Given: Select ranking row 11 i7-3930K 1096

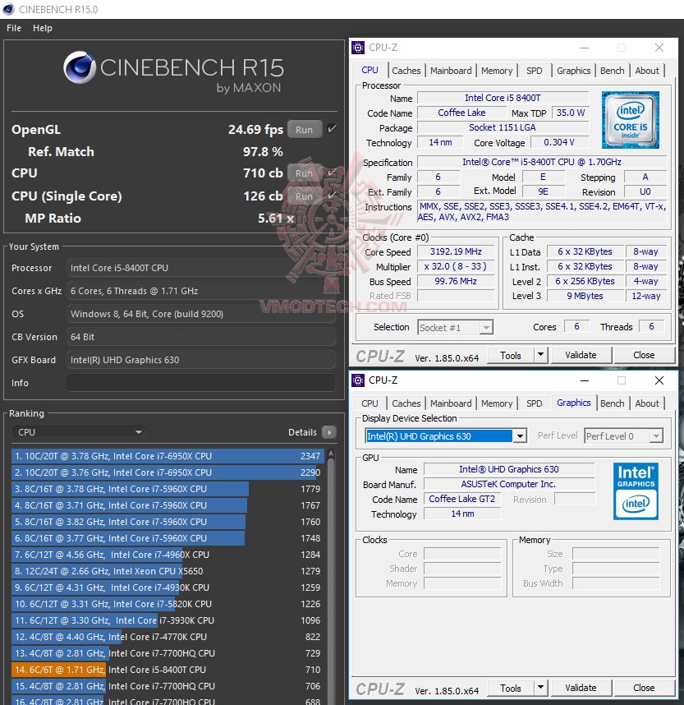Looking at the screenshot, I should [x=168, y=620].
